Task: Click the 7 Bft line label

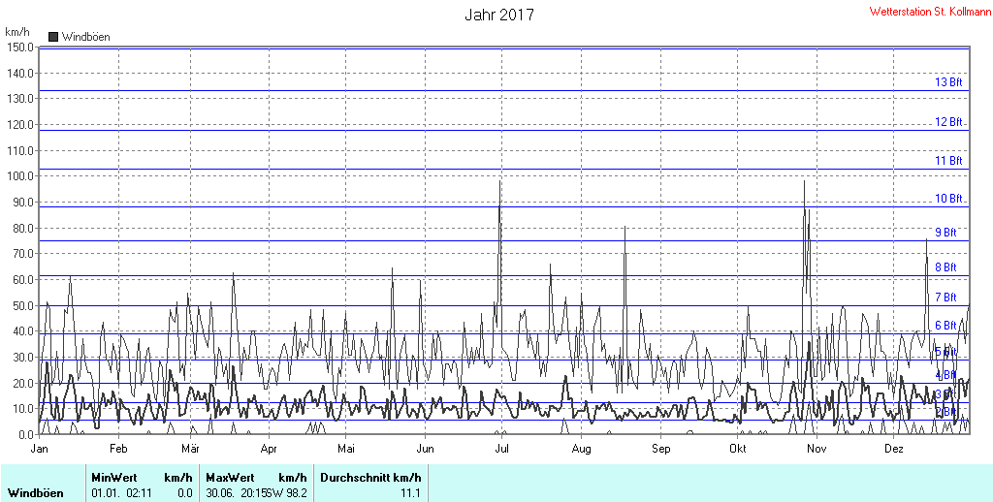Action: [945, 297]
